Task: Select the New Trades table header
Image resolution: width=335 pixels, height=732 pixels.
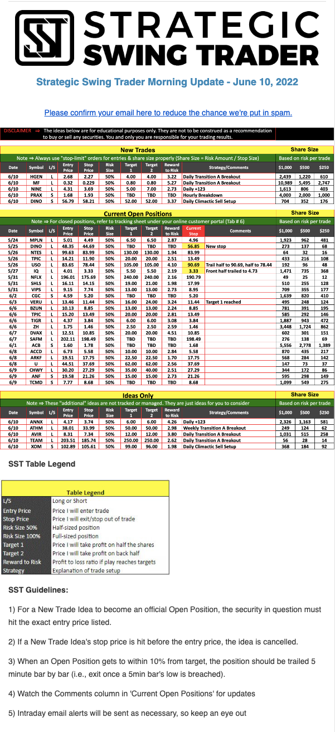Action: click(x=138, y=150)
